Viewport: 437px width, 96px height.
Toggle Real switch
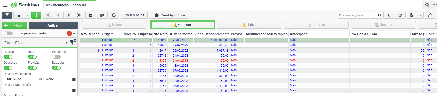pyautogui.click(x=32, y=57)
